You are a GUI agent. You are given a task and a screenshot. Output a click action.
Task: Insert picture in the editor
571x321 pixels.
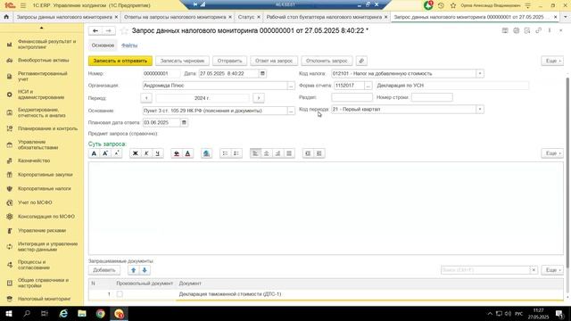point(206,153)
